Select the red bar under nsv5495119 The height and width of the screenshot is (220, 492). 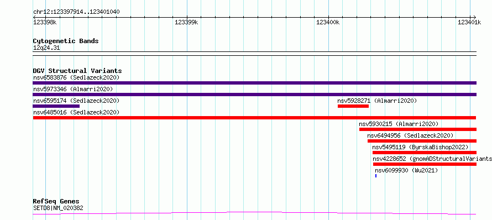point(424,153)
